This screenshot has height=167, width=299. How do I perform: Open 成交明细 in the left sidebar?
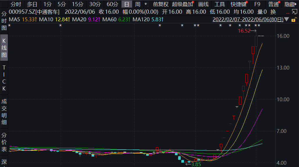(x=4, y=112)
